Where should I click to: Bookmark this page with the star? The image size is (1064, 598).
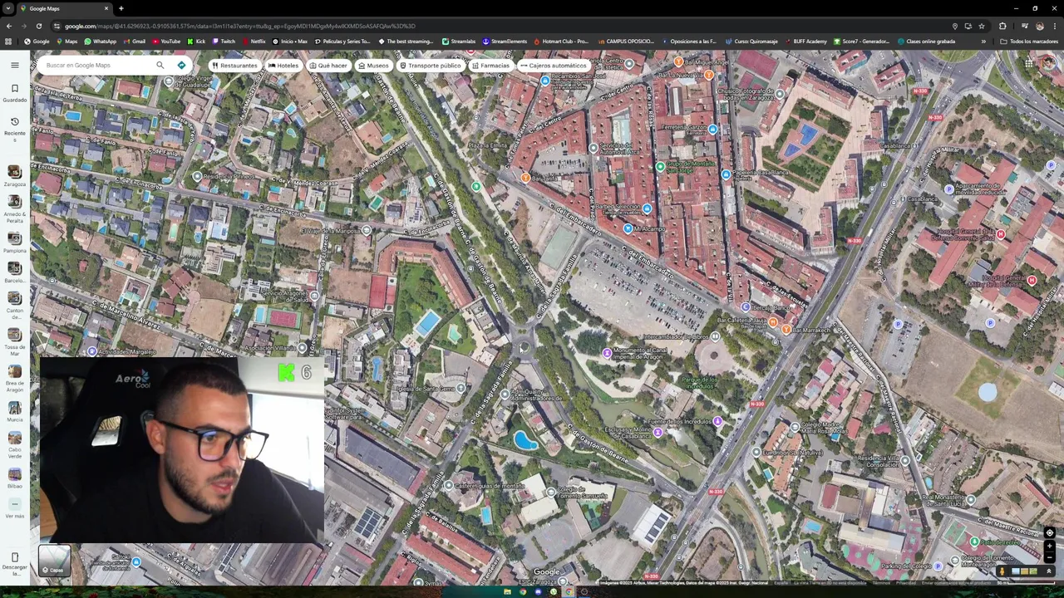pyautogui.click(x=982, y=26)
